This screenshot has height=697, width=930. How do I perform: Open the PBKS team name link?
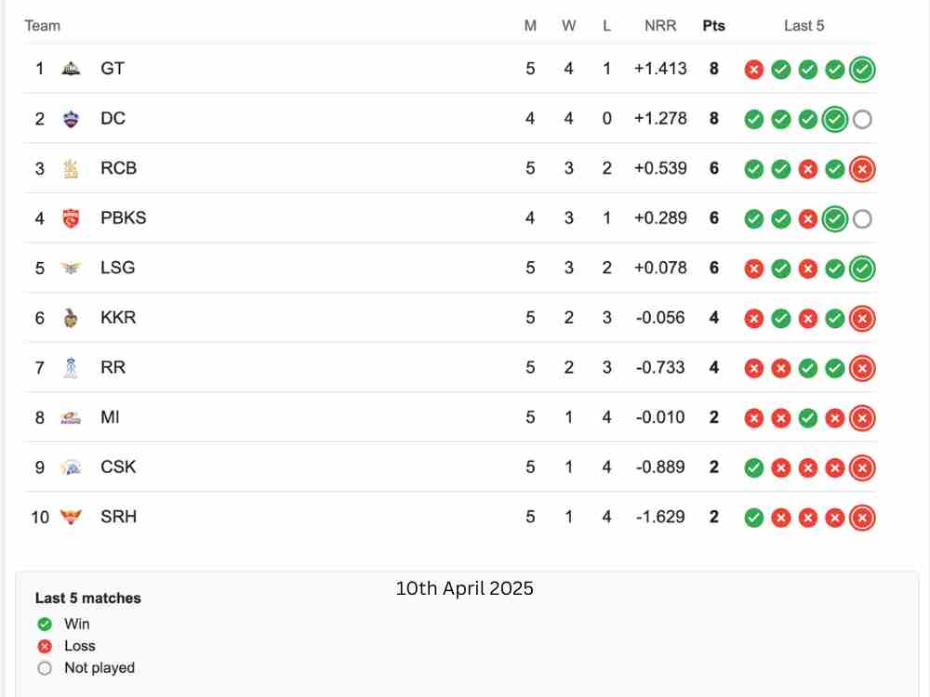pos(123,218)
